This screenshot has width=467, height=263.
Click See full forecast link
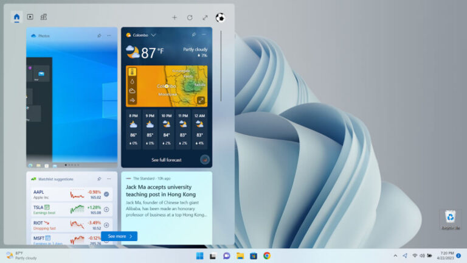pos(167,160)
